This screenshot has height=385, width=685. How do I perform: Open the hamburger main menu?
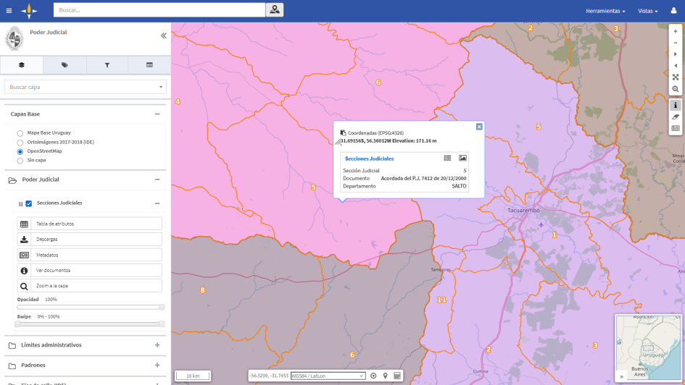[9, 11]
